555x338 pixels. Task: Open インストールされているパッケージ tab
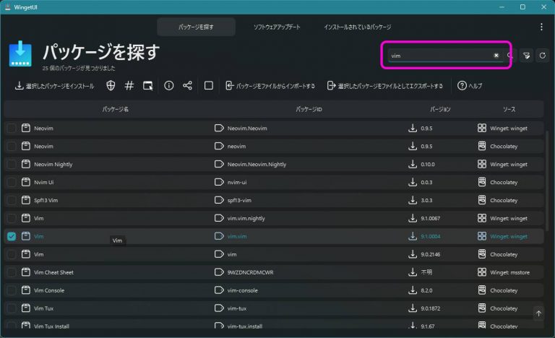(x=357, y=27)
